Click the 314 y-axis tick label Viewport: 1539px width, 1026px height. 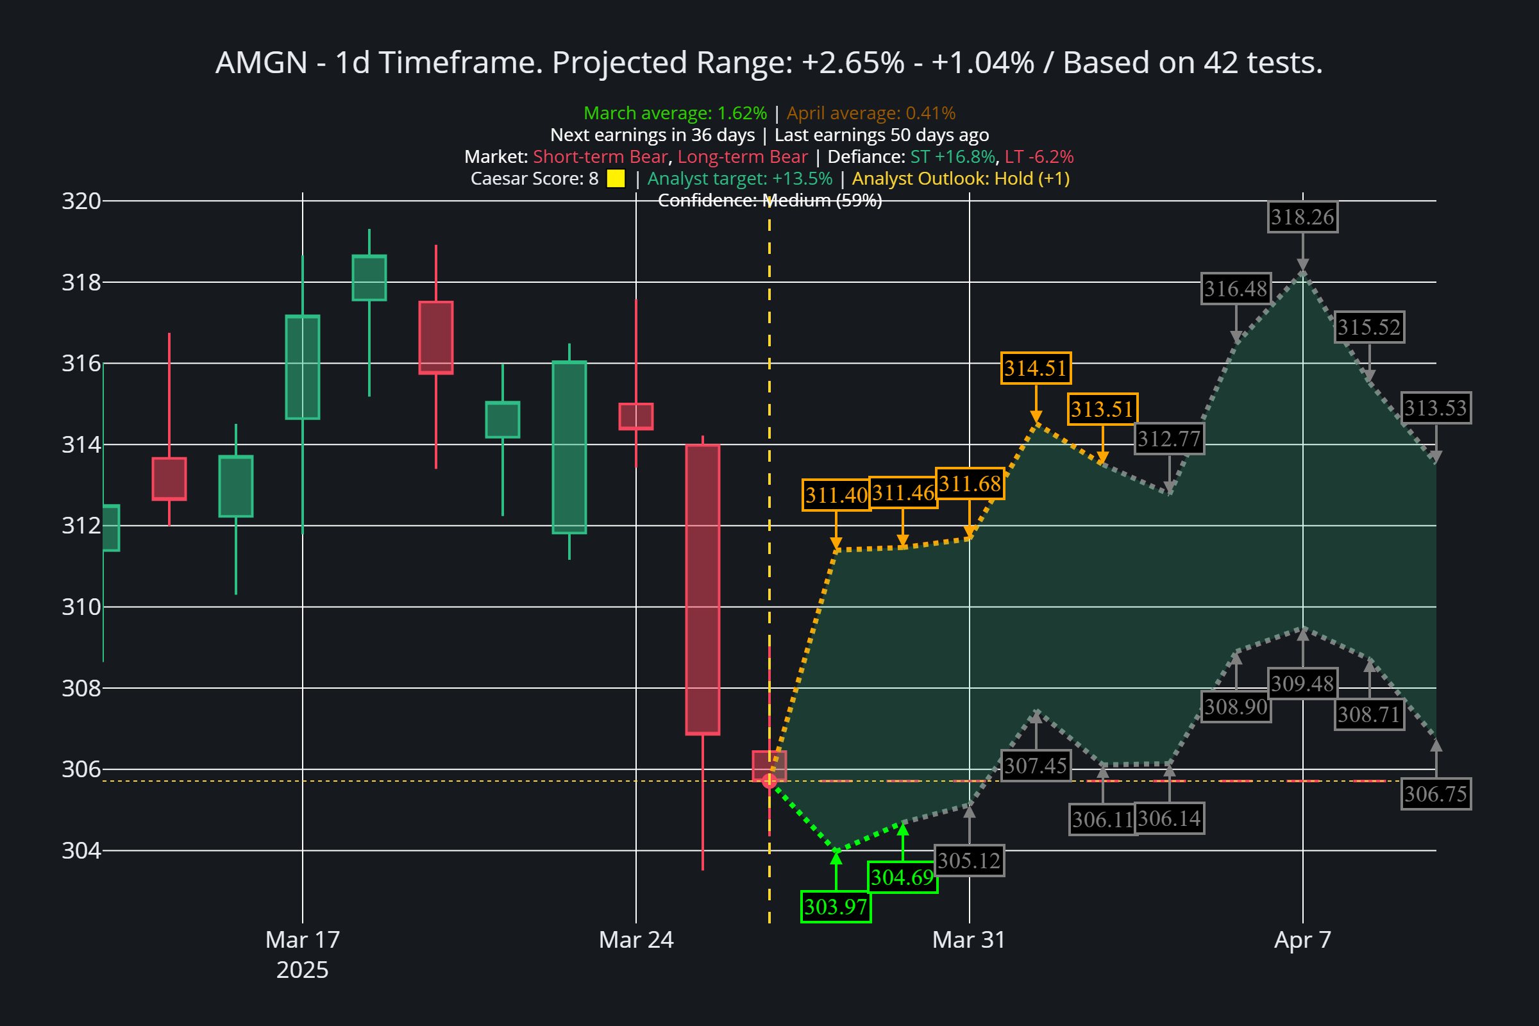click(x=82, y=445)
